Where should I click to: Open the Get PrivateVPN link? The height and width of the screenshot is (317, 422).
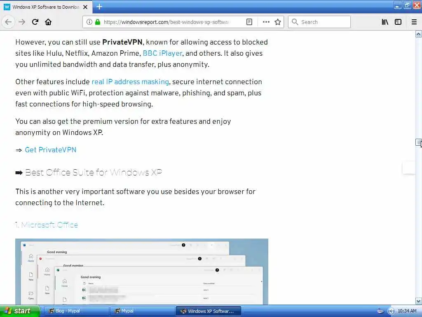51,150
